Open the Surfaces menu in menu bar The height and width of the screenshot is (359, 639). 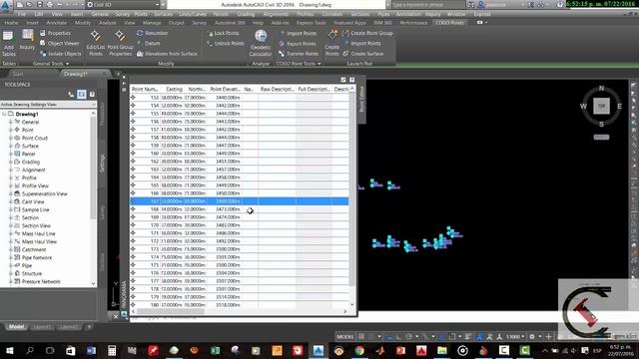click(x=163, y=14)
